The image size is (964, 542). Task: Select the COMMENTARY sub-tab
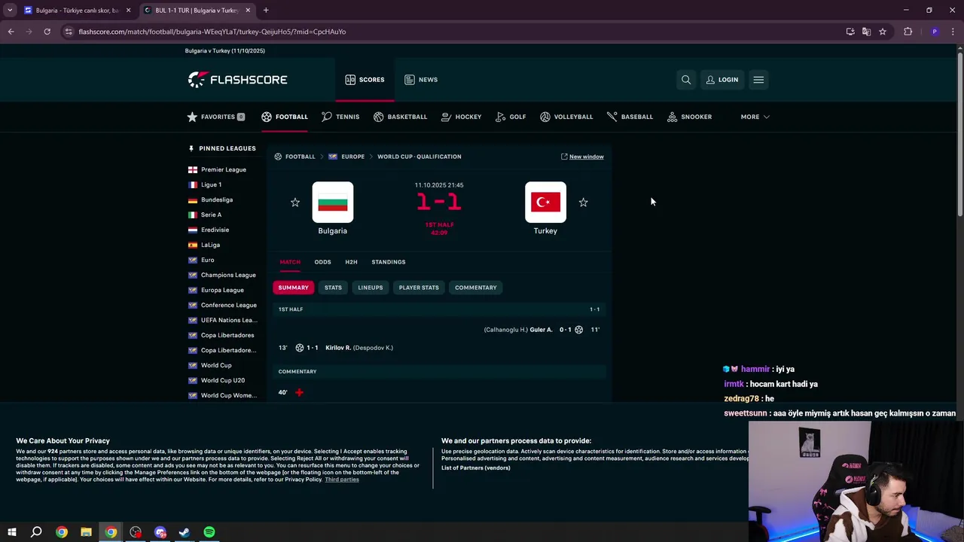point(475,288)
